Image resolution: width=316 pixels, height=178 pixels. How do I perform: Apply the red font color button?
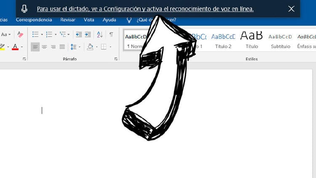click(x=15, y=47)
